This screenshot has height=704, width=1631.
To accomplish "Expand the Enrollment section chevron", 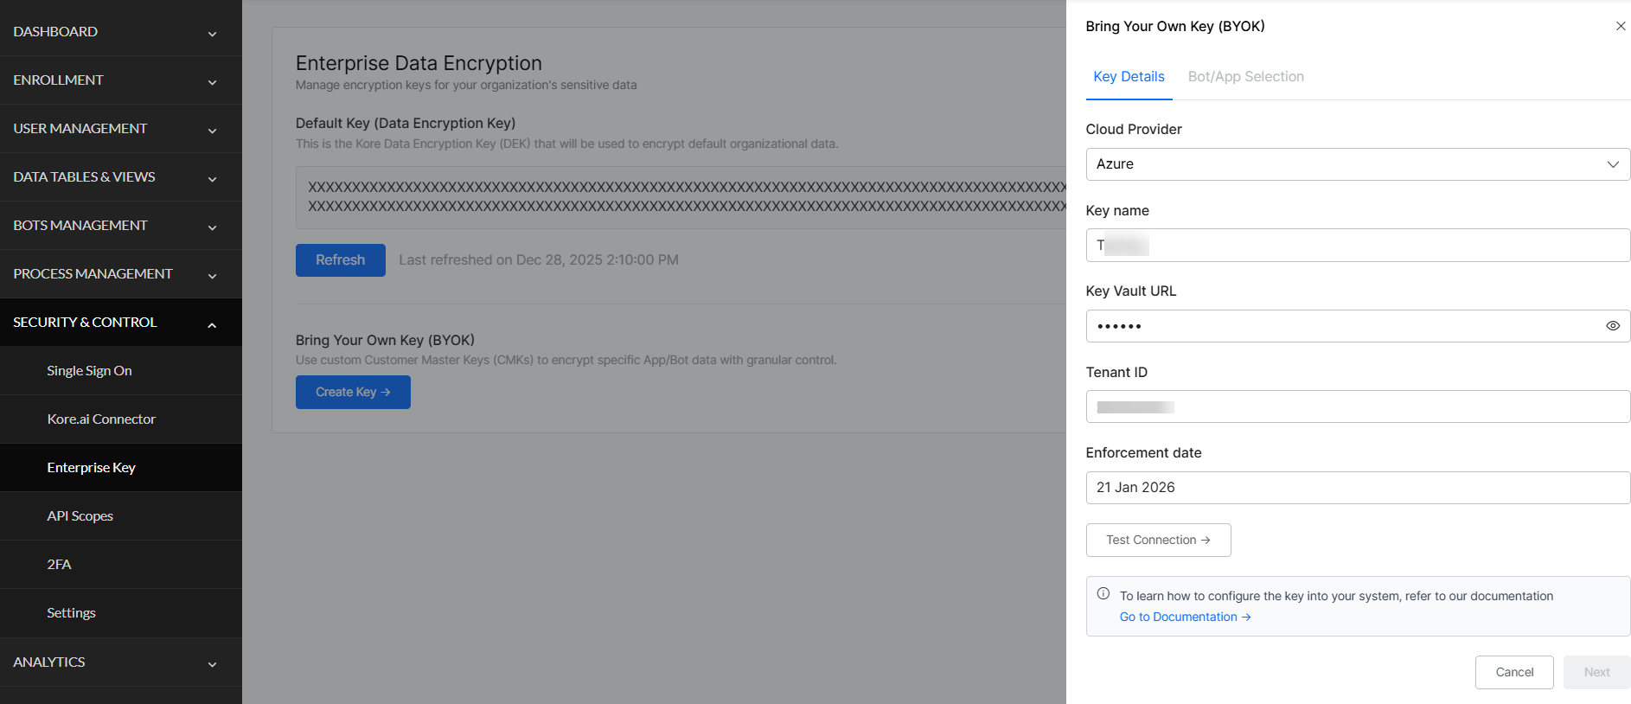I will [x=212, y=82].
